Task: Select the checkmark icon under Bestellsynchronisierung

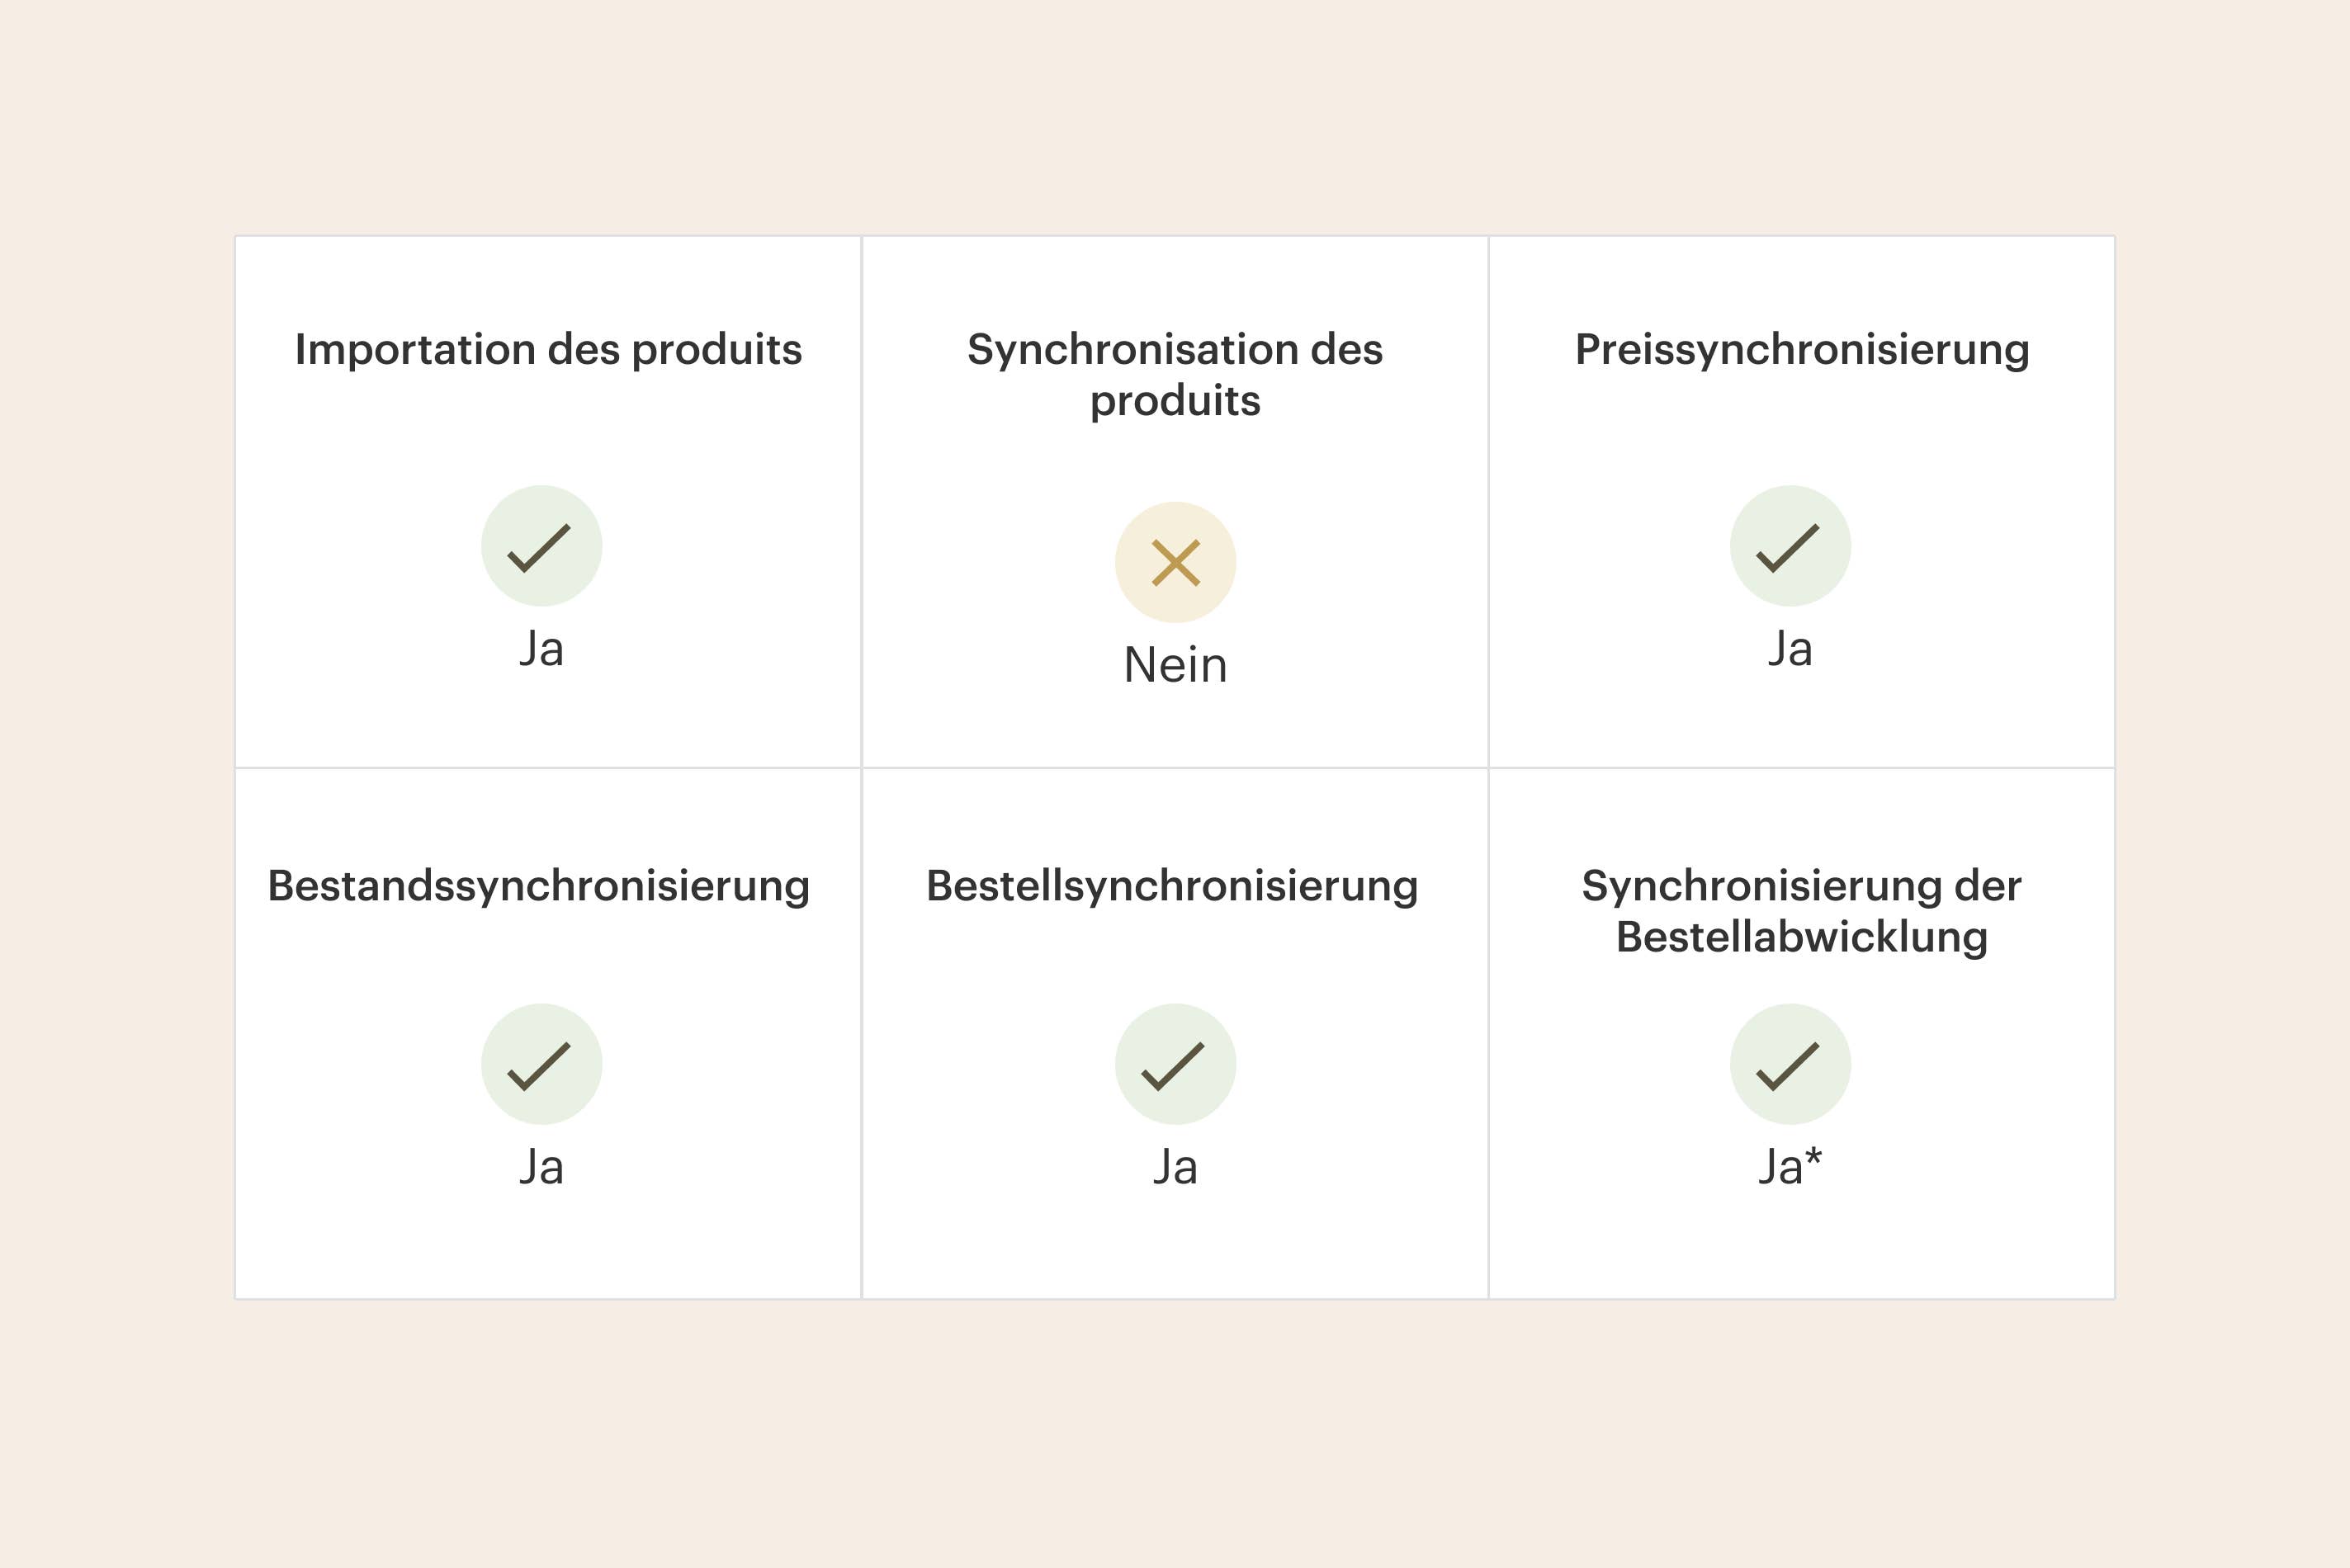Action: tap(1175, 1064)
